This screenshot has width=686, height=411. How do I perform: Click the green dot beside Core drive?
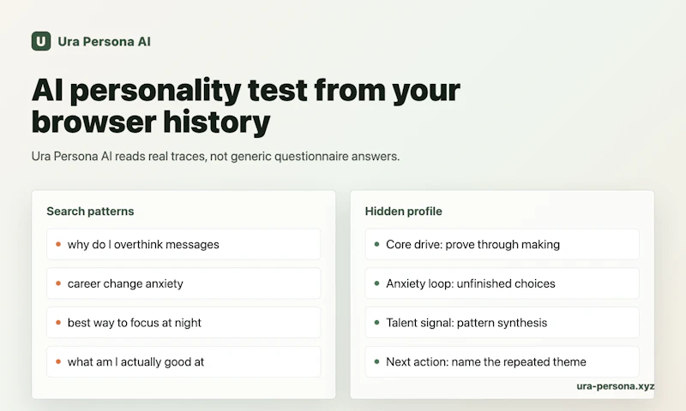pyautogui.click(x=376, y=244)
